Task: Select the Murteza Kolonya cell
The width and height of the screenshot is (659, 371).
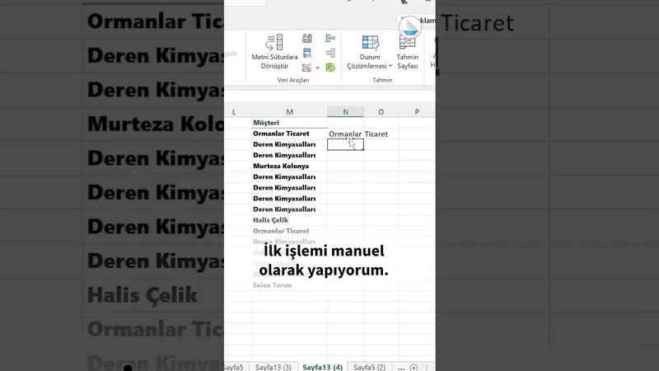Action: [290, 167]
